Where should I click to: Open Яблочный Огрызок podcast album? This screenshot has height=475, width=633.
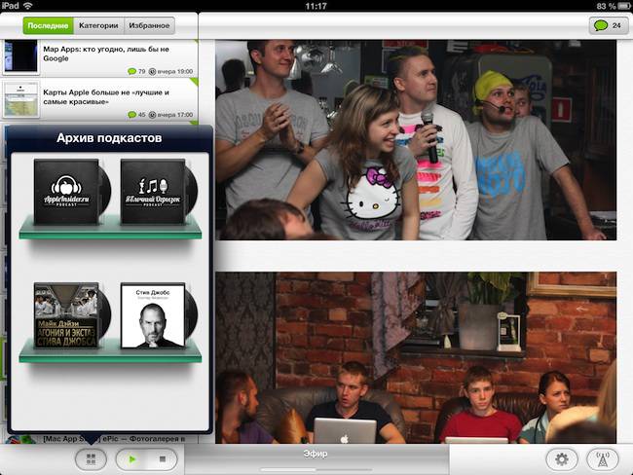coord(158,192)
